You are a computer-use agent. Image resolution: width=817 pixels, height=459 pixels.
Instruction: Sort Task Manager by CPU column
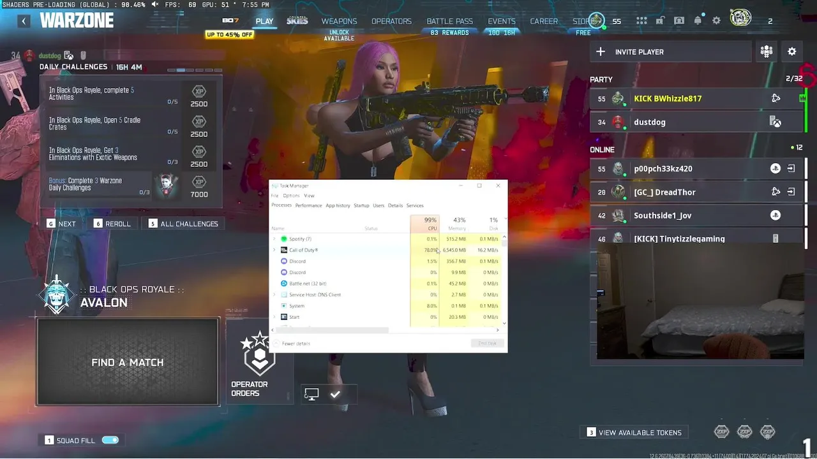tap(424, 224)
